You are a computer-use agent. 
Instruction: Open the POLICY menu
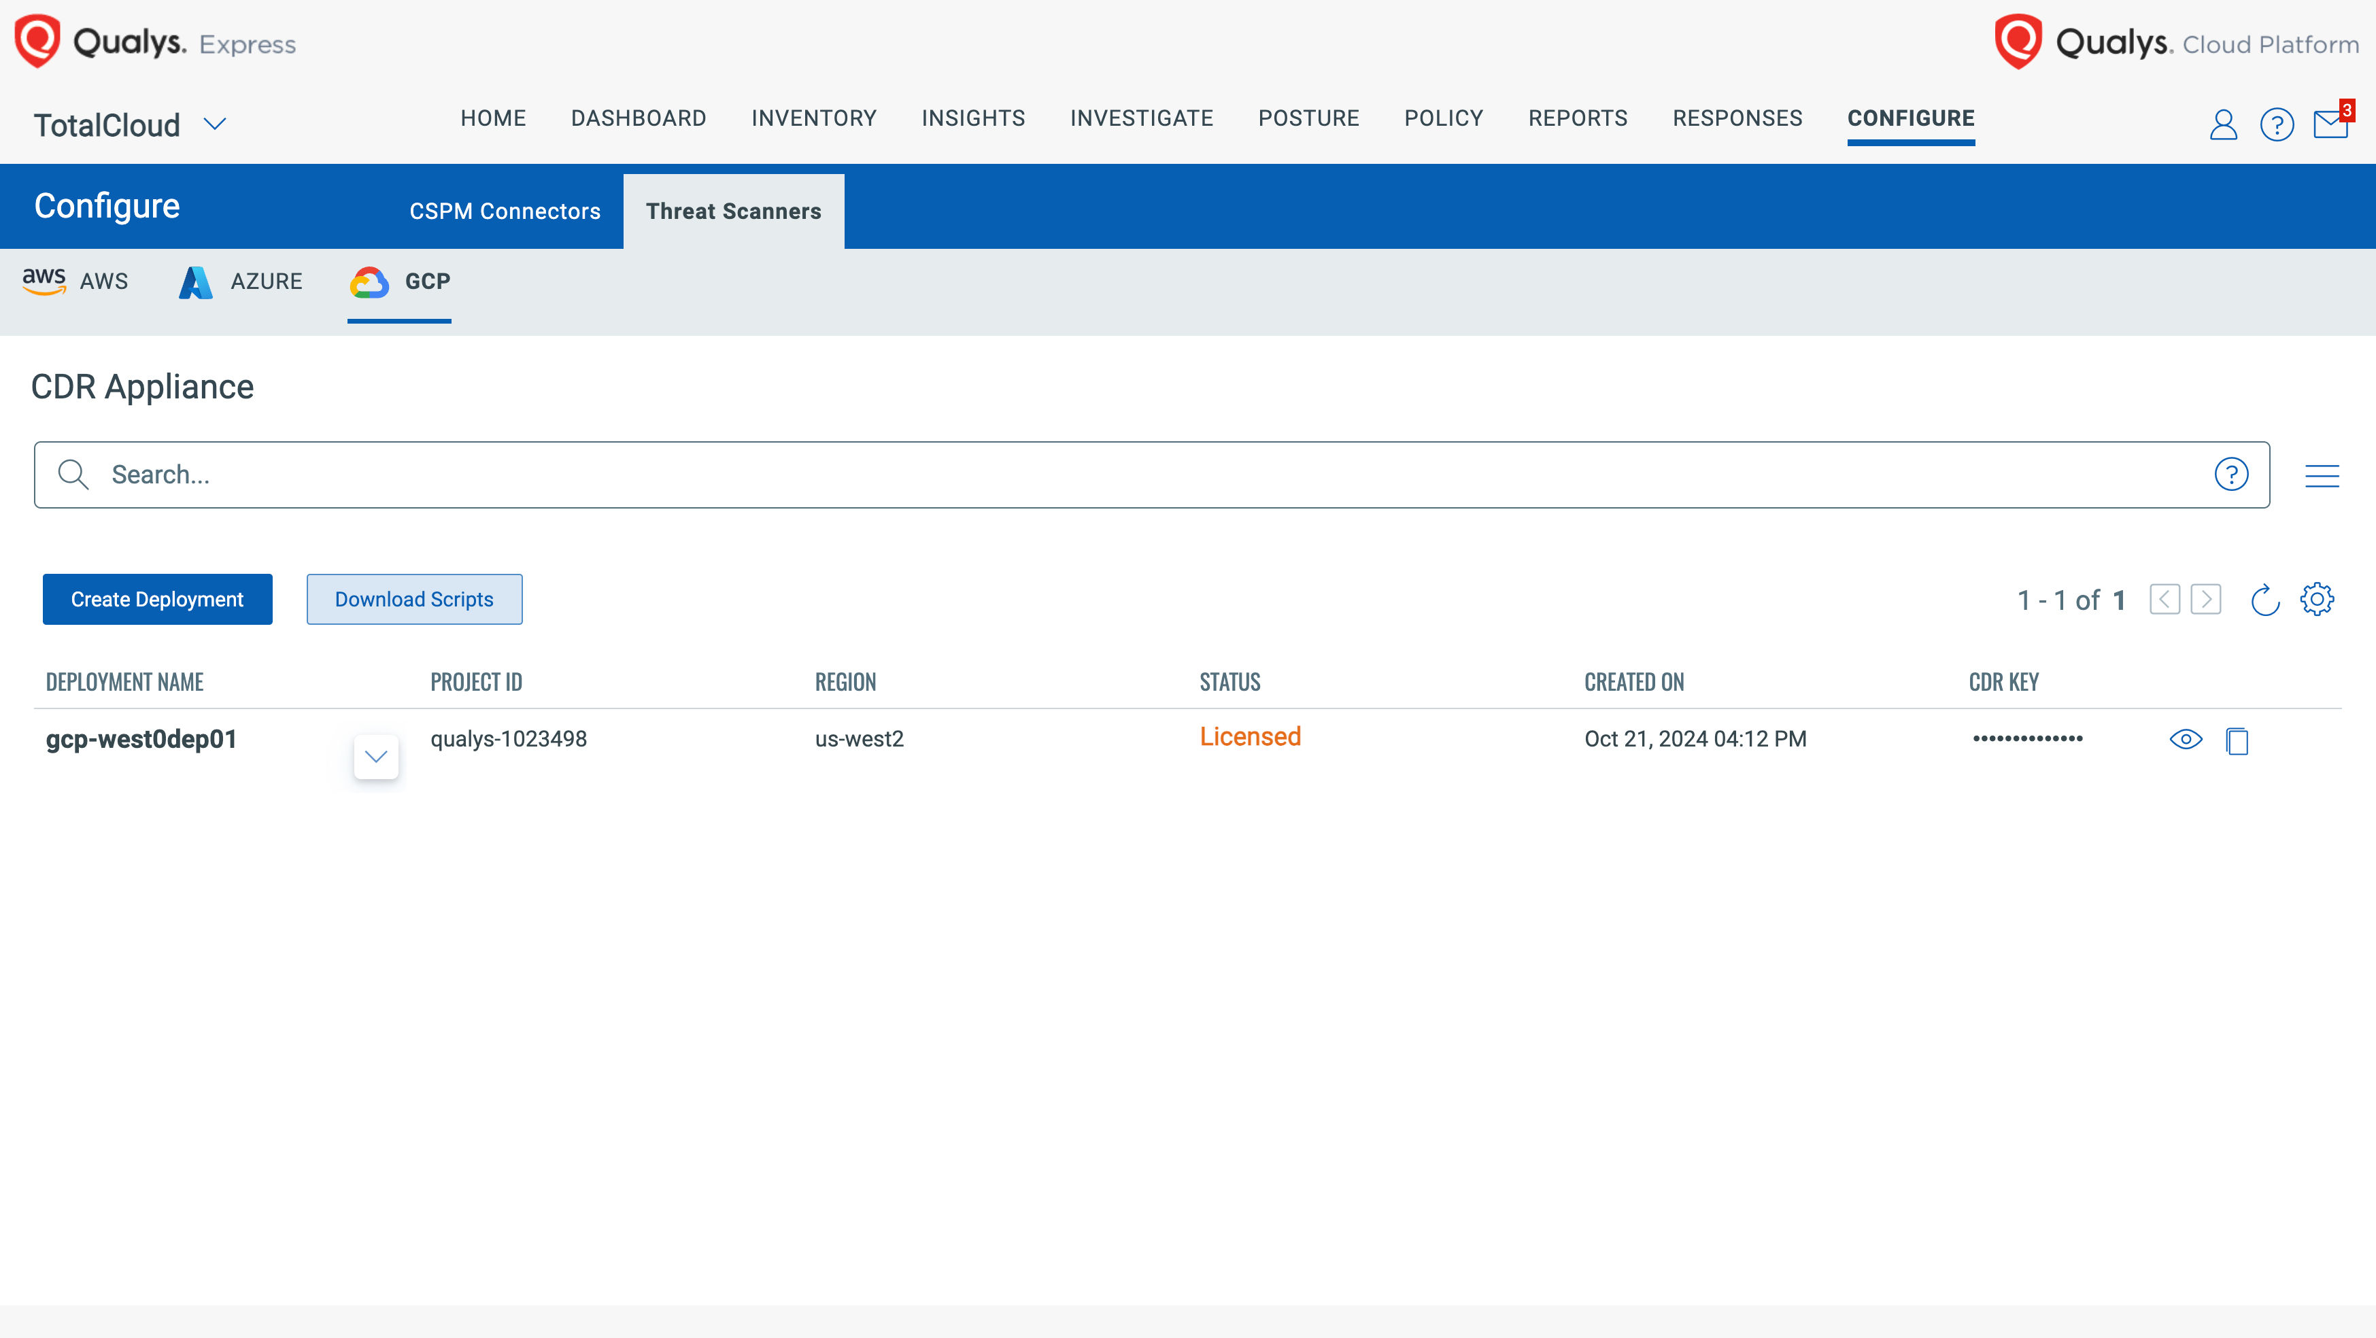(1444, 118)
